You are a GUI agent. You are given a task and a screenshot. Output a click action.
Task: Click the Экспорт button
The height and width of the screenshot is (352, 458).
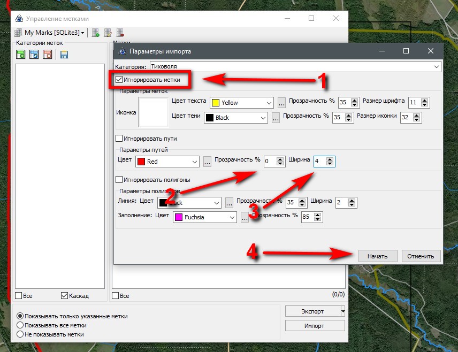tap(313, 311)
